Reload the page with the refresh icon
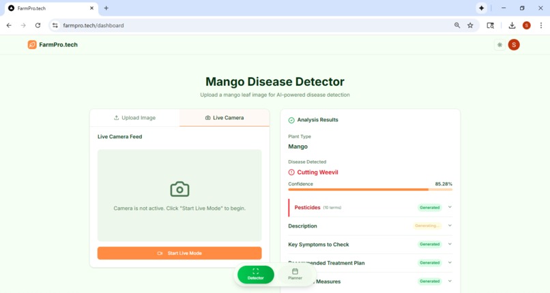The image size is (550, 293). (x=38, y=25)
